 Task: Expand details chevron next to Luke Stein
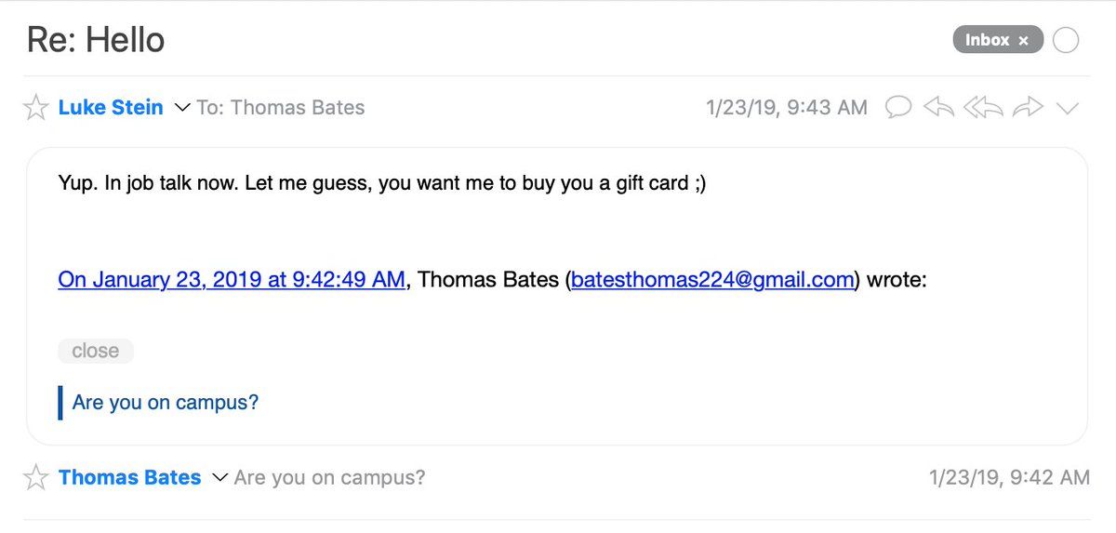(181, 108)
